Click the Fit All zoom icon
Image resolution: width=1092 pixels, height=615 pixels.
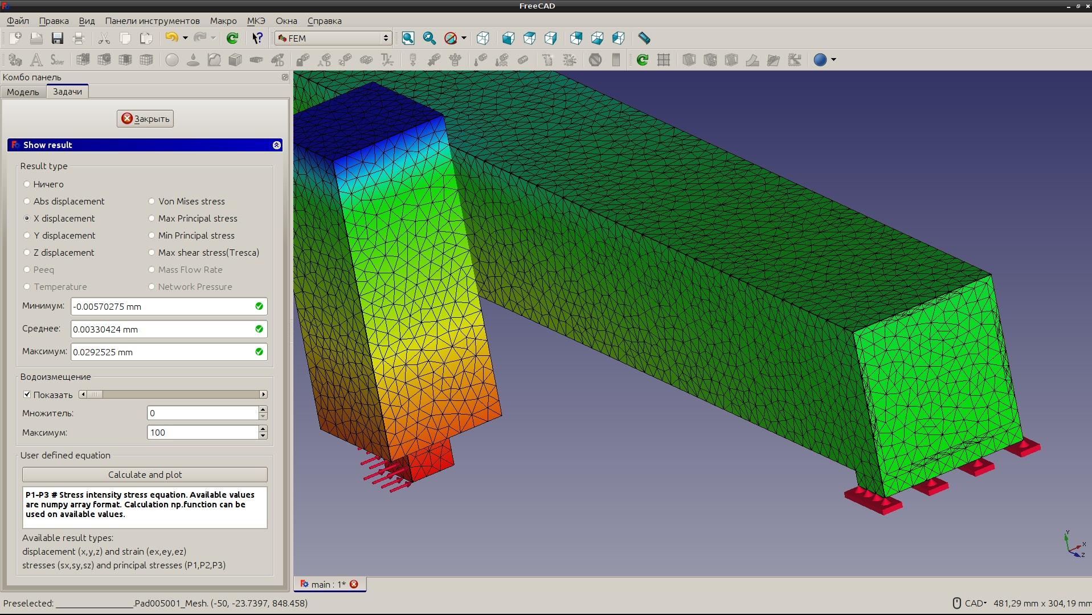tap(408, 38)
